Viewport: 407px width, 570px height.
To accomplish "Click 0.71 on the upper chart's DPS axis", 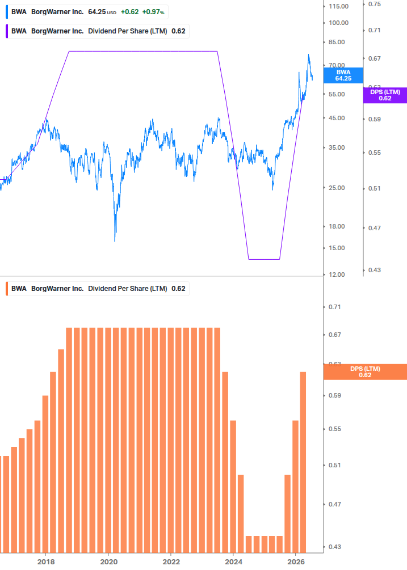I will pyautogui.click(x=375, y=30).
